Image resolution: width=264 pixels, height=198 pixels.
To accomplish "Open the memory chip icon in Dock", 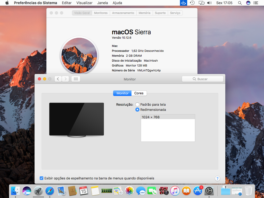I will [106, 191].
